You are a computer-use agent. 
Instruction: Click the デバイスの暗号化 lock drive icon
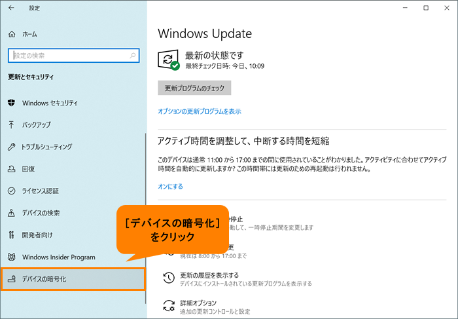pos(11,279)
